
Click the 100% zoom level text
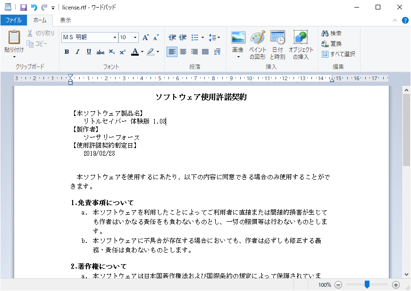coord(325,285)
